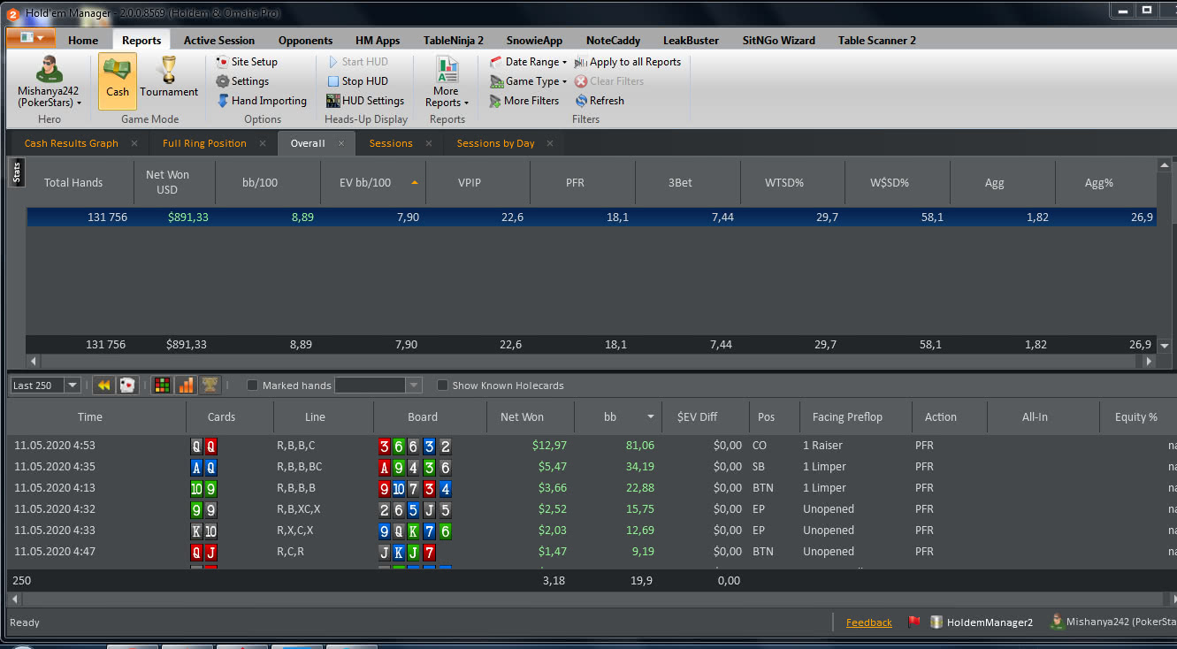Click the hand replayer cards icon
The width and height of the screenshot is (1177, 649).
click(128, 386)
